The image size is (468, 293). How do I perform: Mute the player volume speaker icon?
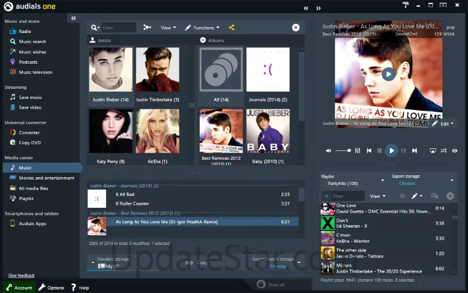click(x=328, y=151)
